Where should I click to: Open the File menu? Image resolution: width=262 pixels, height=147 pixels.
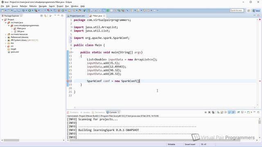pyautogui.click(x=2, y=6)
